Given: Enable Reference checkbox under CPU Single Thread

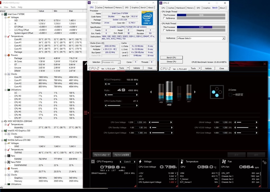Looking at the screenshot, I should (x=164, y=18).
